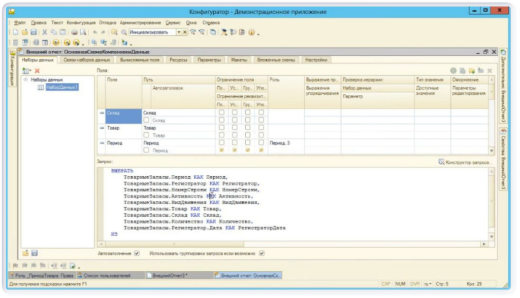Click the Cut scissors icon in toolbar
Image resolution: width=520 pixels, height=298 pixels.
(45, 32)
